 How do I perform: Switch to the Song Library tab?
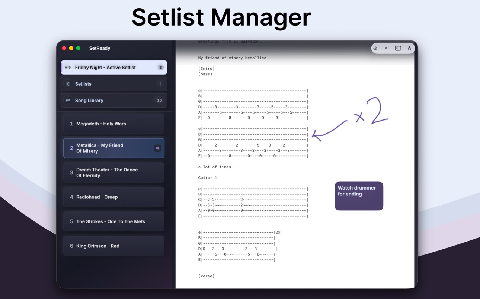coord(114,101)
